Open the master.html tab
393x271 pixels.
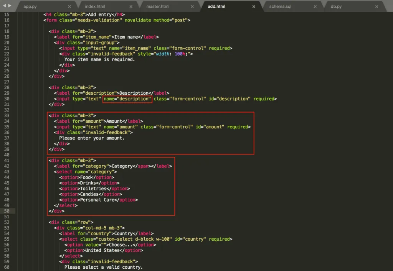coord(158,7)
